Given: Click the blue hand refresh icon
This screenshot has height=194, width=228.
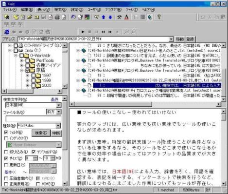Looking at the screenshot, I should [73, 17].
